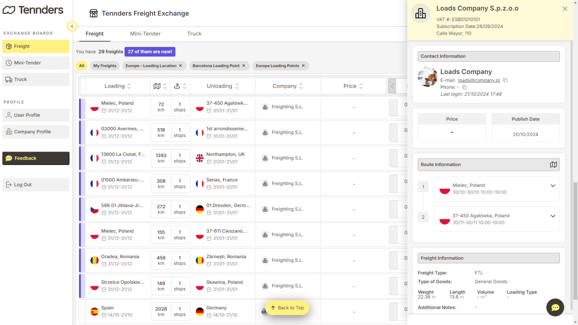Copy the loads@company.pl email address
Viewport: 578px width, 325px height.
click(505, 80)
